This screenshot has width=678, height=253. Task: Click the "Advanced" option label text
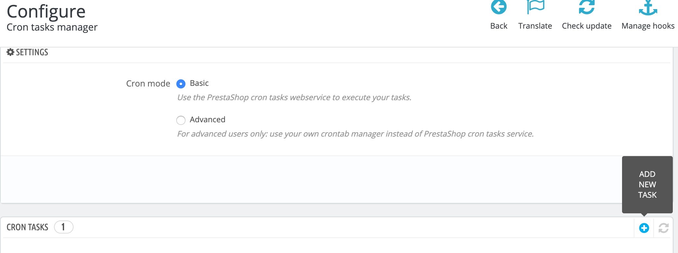pos(207,120)
